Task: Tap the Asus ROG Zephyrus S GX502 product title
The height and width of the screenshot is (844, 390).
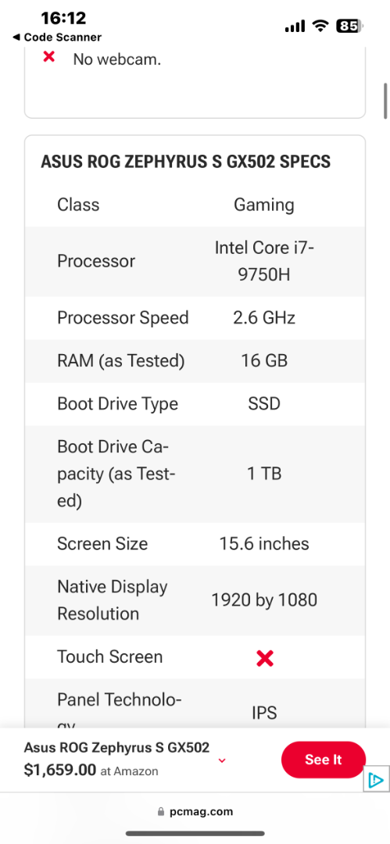Action: click(x=117, y=747)
